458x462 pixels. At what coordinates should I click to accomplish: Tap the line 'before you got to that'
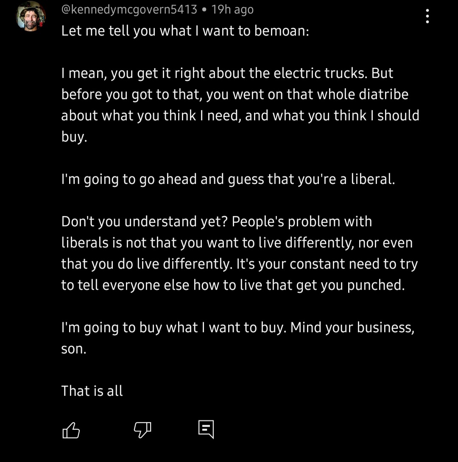tap(235, 95)
